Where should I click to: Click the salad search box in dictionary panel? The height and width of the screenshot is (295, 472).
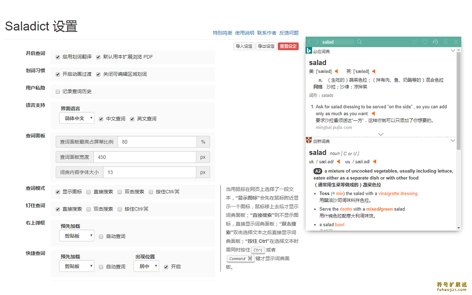[x=337, y=42]
